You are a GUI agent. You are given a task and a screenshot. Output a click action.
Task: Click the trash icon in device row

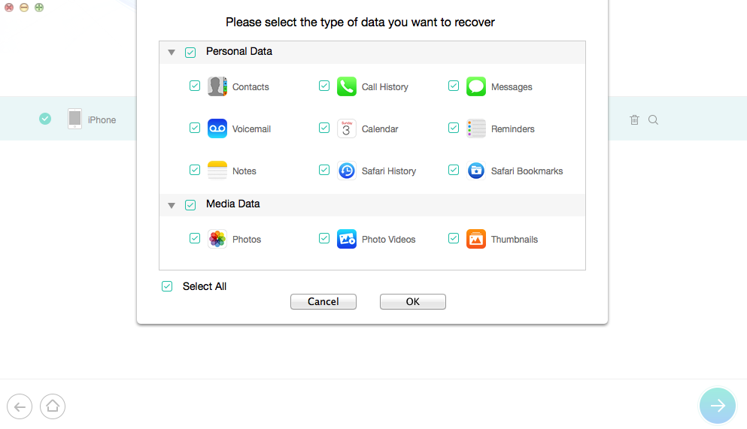(635, 119)
